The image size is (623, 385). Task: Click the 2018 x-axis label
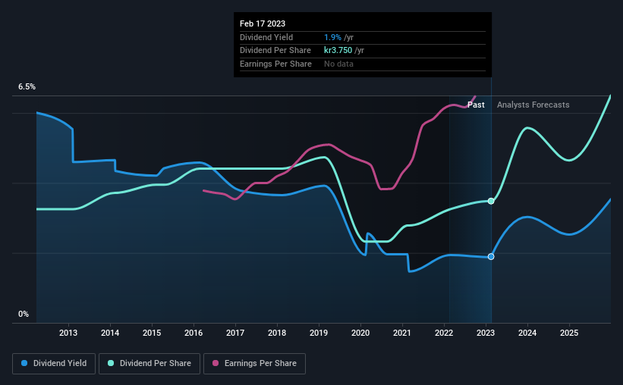pos(277,333)
